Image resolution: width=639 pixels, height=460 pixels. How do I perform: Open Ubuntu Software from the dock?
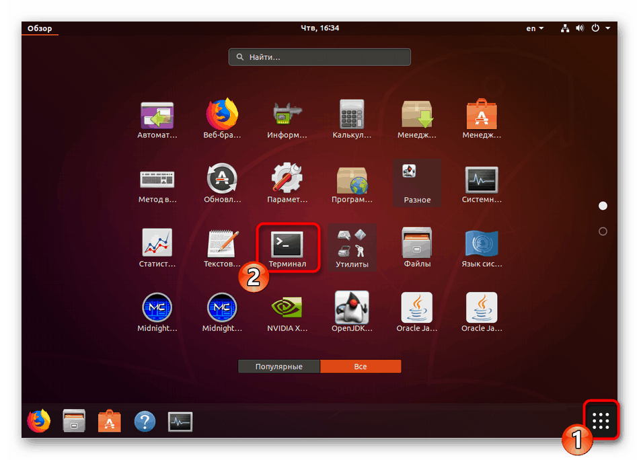[x=109, y=420]
